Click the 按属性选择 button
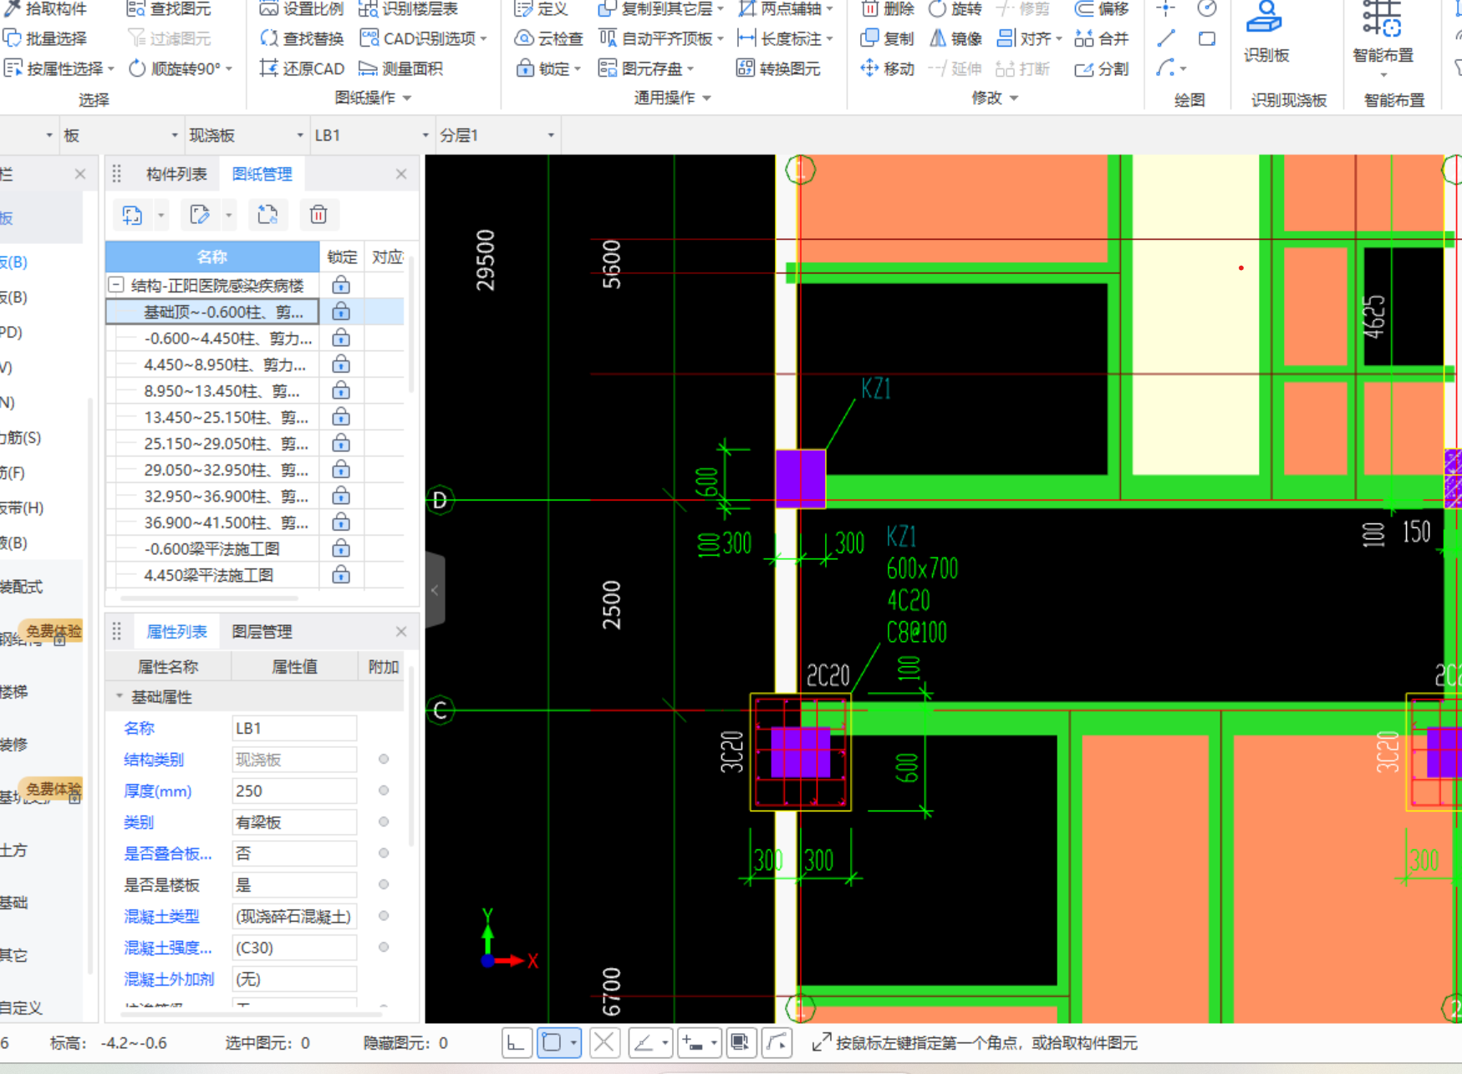This screenshot has width=1462, height=1074. click(x=59, y=69)
